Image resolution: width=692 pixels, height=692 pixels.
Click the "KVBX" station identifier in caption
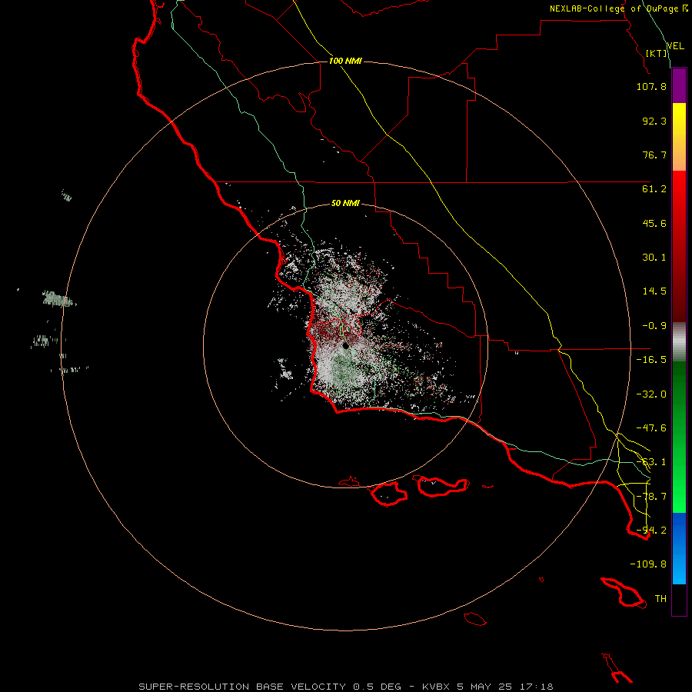(436, 687)
